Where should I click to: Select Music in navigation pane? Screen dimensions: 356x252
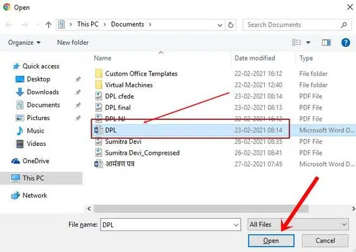click(x=30, y=131)
